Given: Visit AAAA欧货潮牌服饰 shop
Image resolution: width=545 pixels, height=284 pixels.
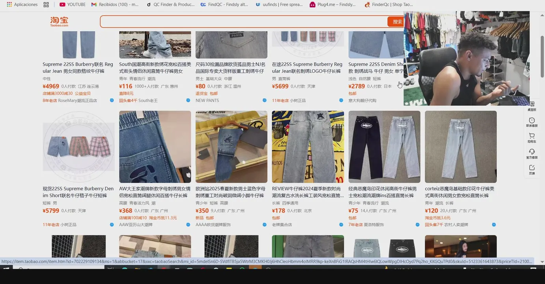Looking at the screenshot, I should coord(213,225).
